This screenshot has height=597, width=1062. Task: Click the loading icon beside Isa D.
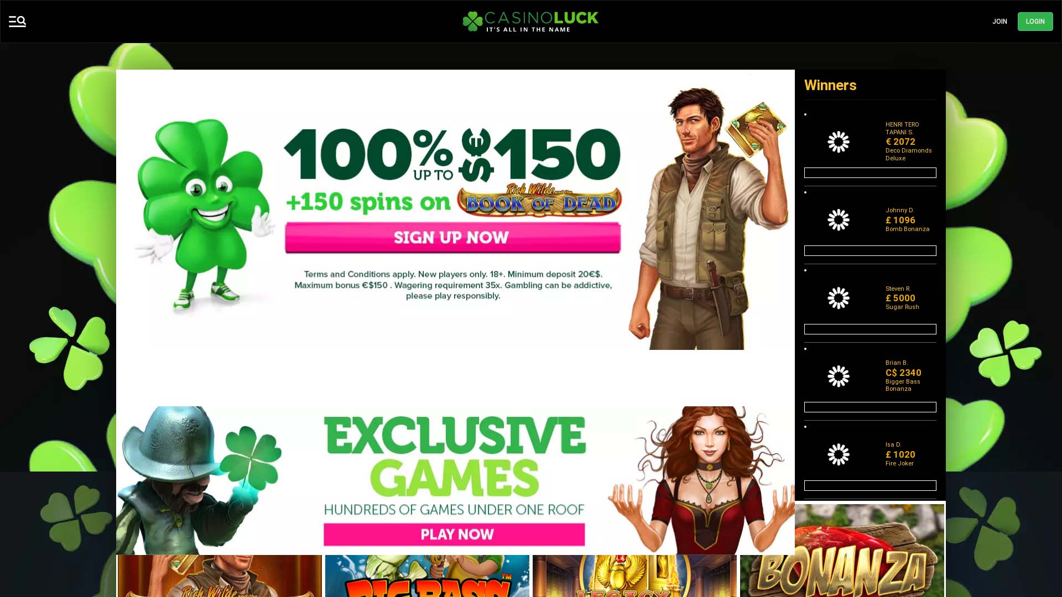click(838, 454)
